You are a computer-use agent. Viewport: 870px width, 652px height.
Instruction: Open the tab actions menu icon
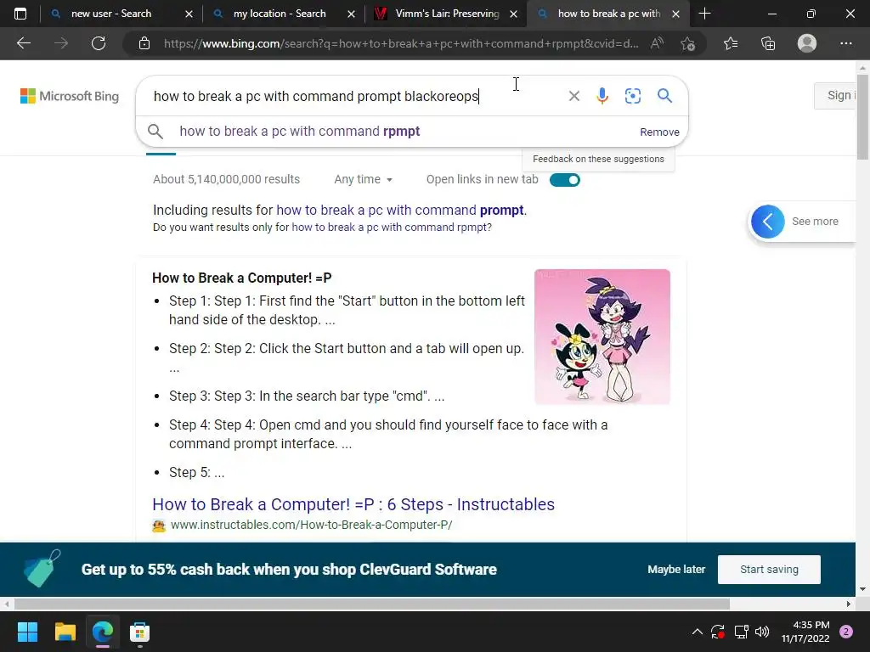point(20,14)
